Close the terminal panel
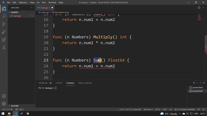The image size is (207, 116). tap(204, 83)
